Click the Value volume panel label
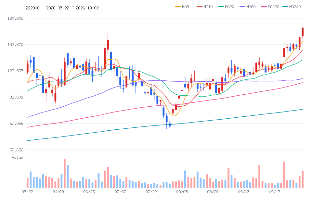 pyautogui.click(x=18, y=158)
